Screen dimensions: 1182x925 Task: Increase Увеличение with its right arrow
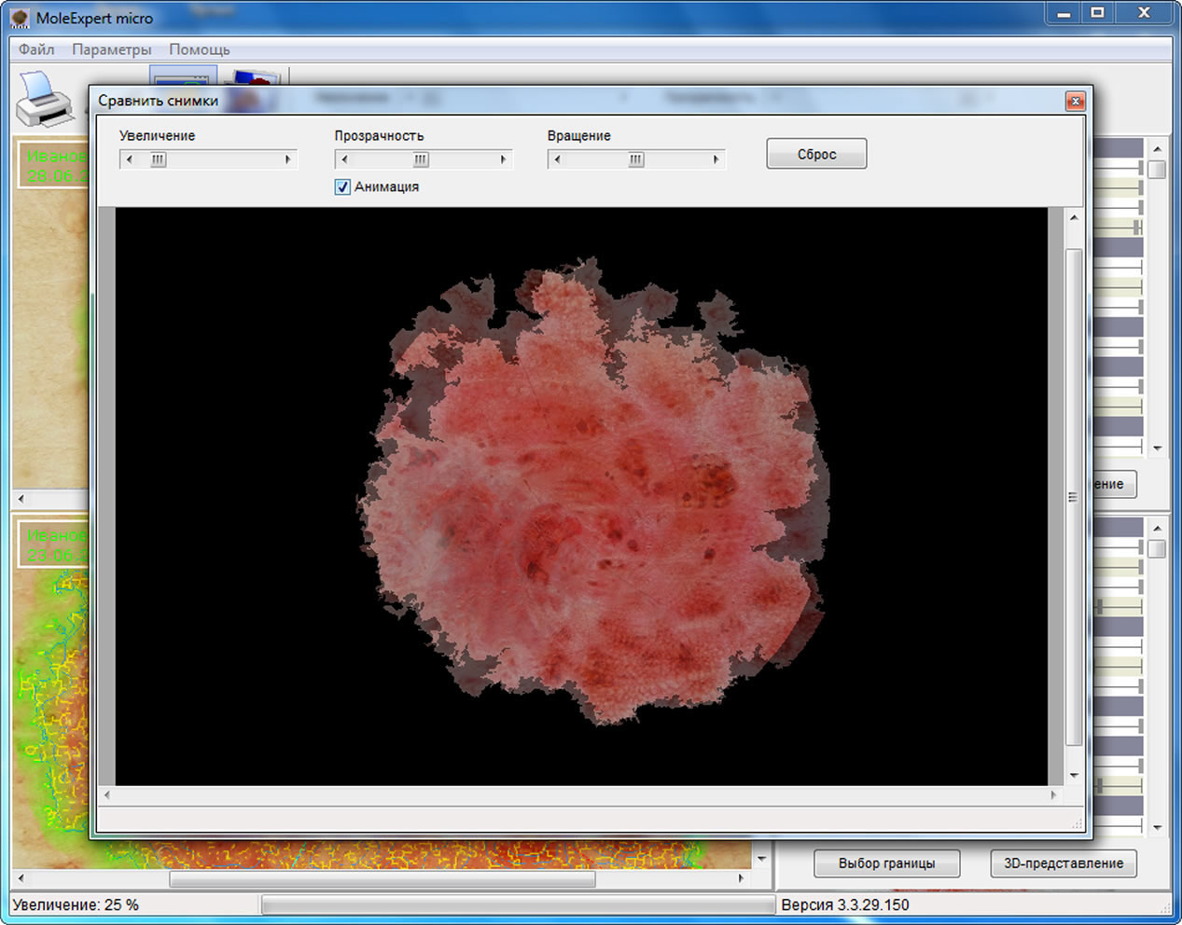(287, 159)
